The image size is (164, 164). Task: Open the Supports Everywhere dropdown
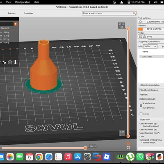click(x=156, y=41)
